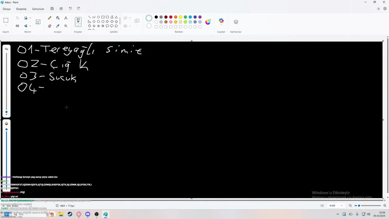
Task: Click the brush size slider handle
Action: click(6, 112)
